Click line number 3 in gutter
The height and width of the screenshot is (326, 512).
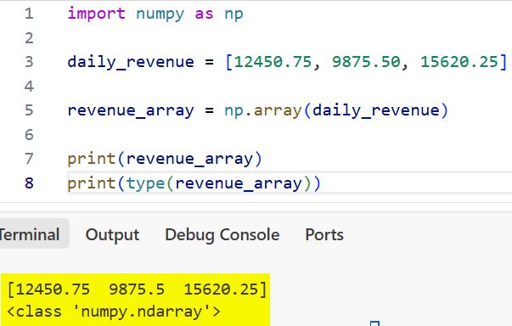coord(29,62)
